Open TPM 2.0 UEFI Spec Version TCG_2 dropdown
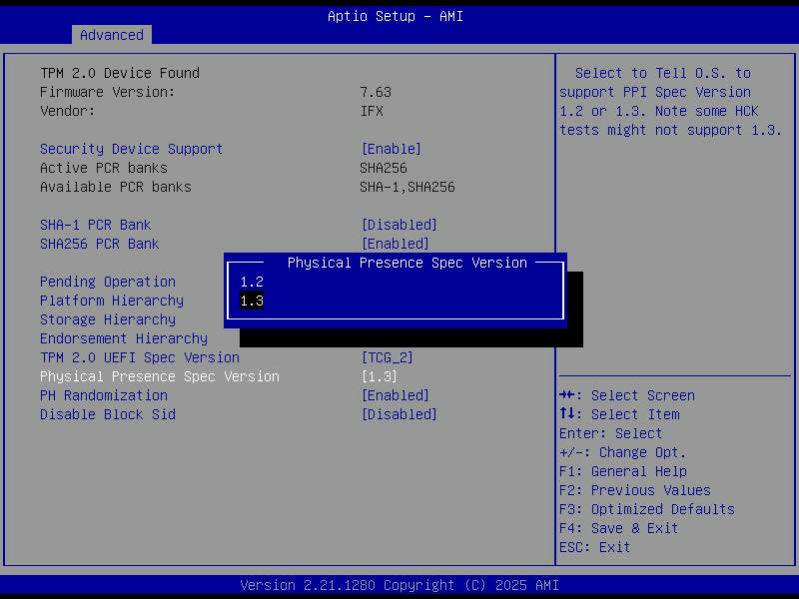This screenshot has width=799, height=599. [387, 357]
